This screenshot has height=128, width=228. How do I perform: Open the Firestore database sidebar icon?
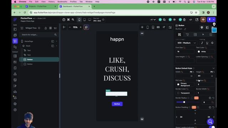pos(15,56)
